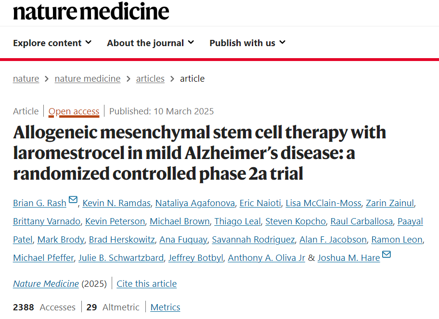Expand the Publish with us menu
Screen dimensions: 439x319
click(x=247, y=43)
